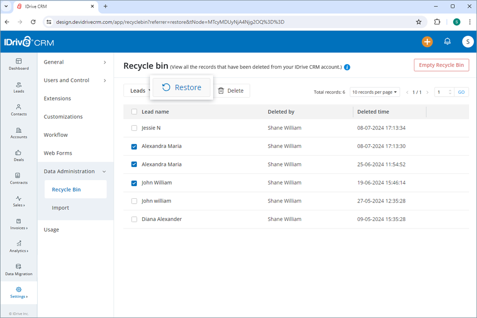This screenshot has width=477, height=318.
Task: Open the notifications bell
Action: click(447, 41)
